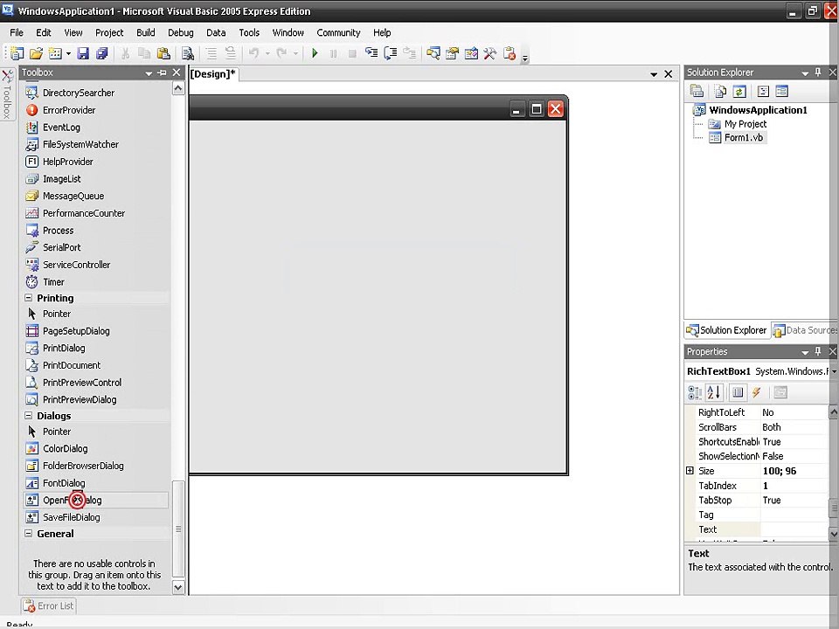Open the New Item toolbar dropdown arrow
Image resolution: width=839 pixels, height=629 pixels.
coord(68,53)
